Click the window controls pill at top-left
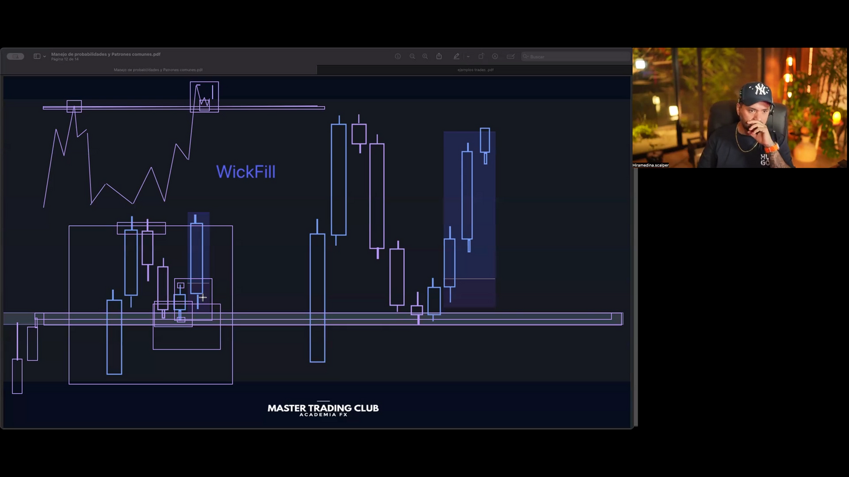 tap(15, 56)
